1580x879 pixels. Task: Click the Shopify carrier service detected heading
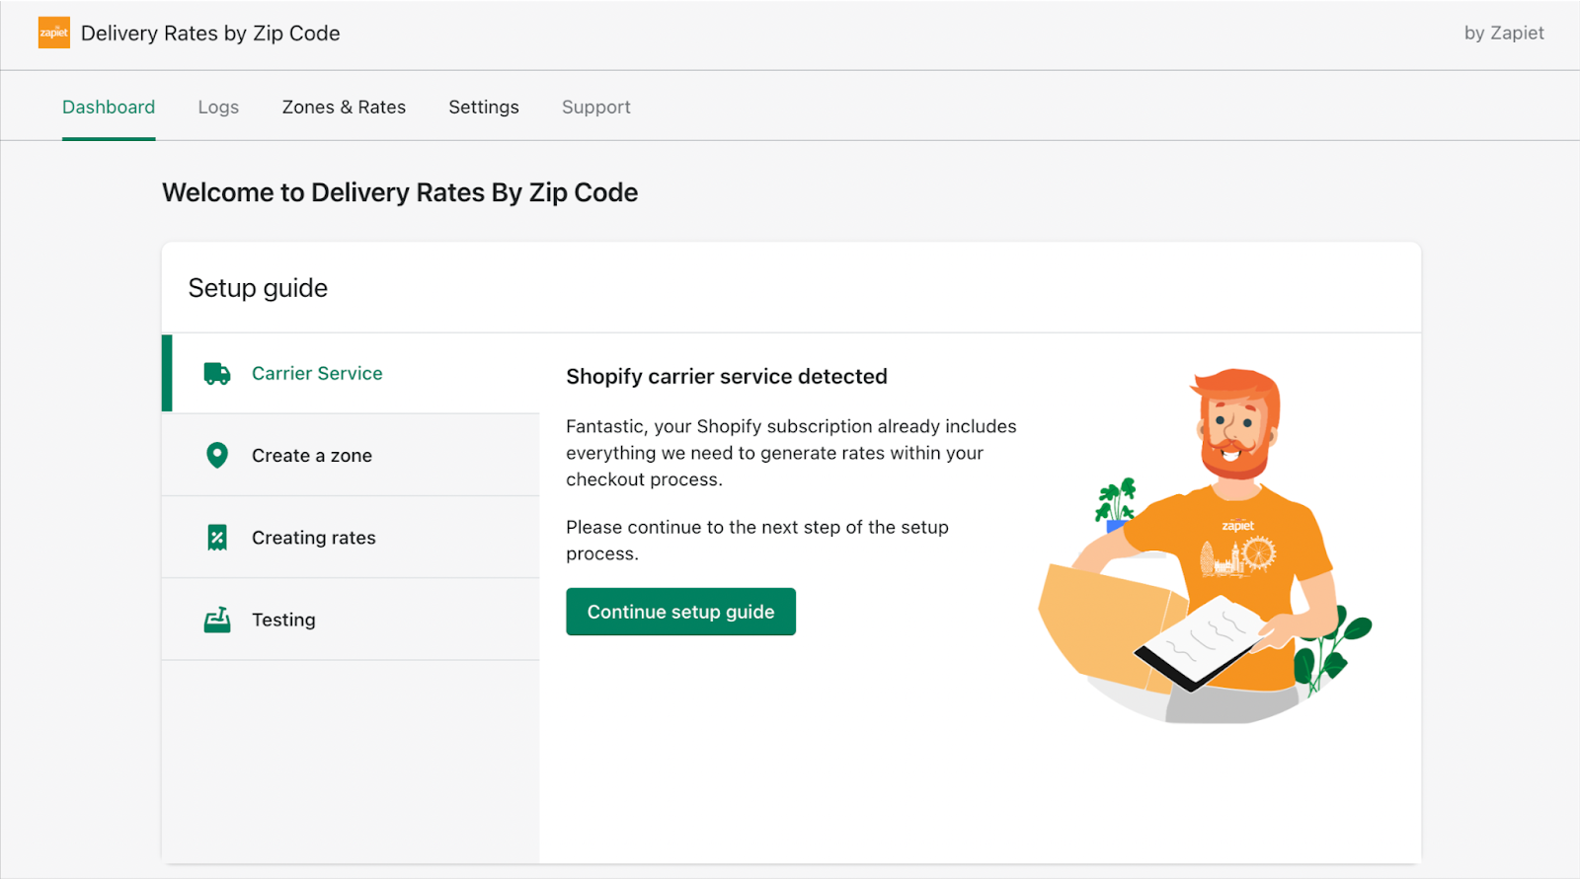pyautogui.click(x=727, y=376)
